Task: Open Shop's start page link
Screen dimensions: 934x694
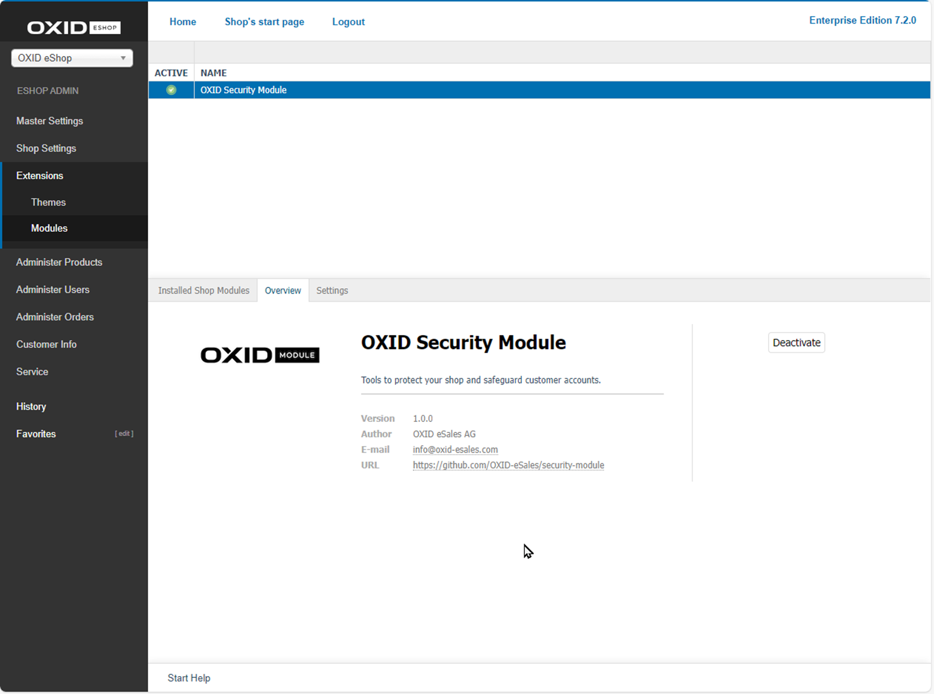Action: click(x=264, y=22)
